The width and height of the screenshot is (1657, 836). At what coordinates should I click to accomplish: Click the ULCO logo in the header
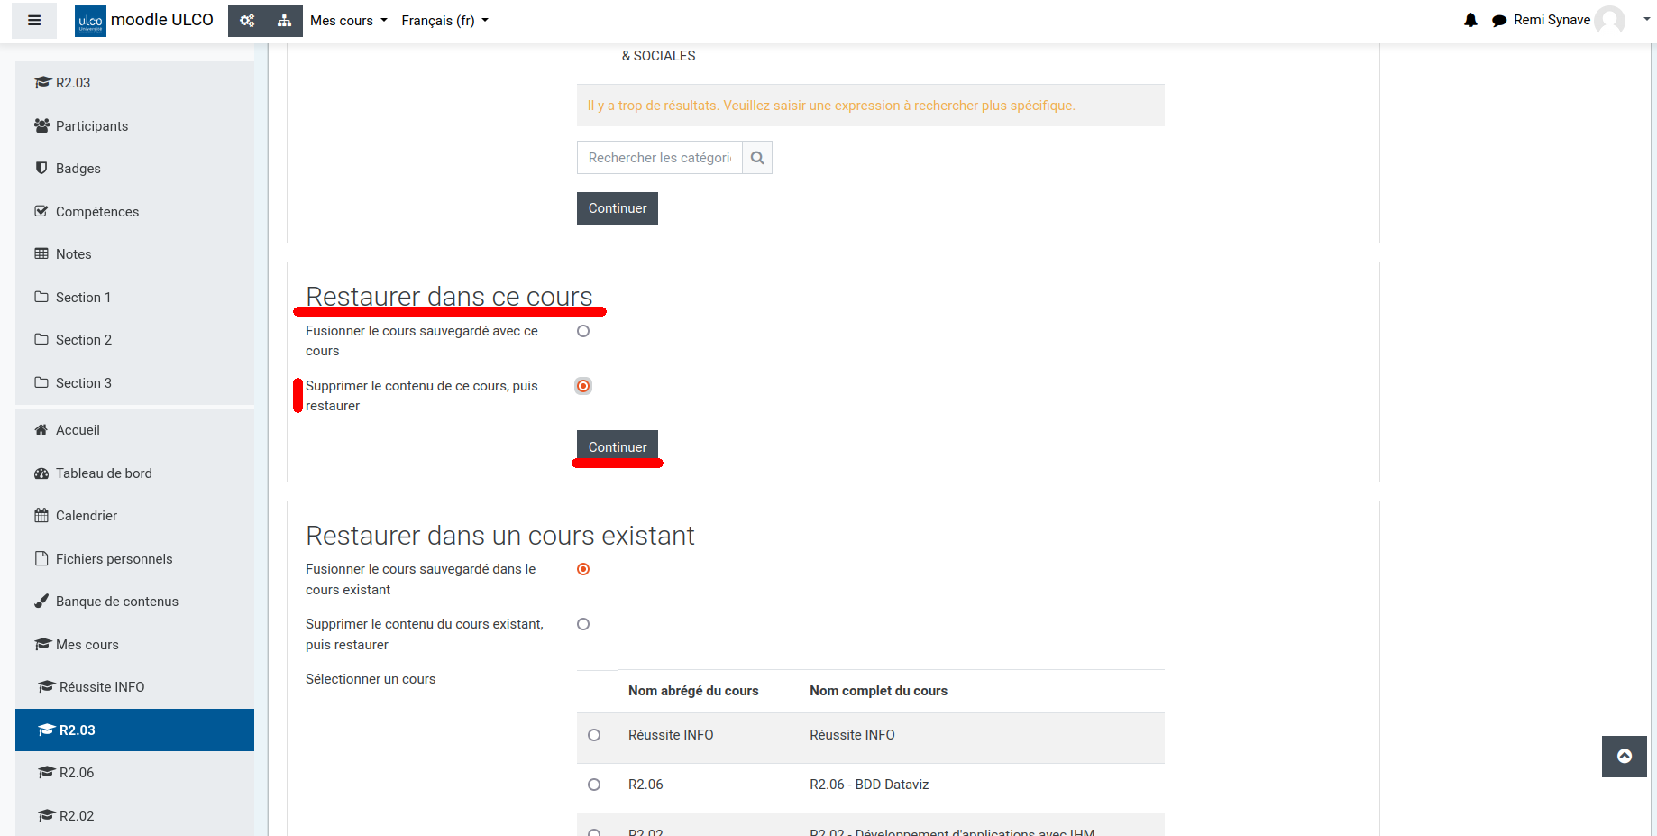[90, 21]
